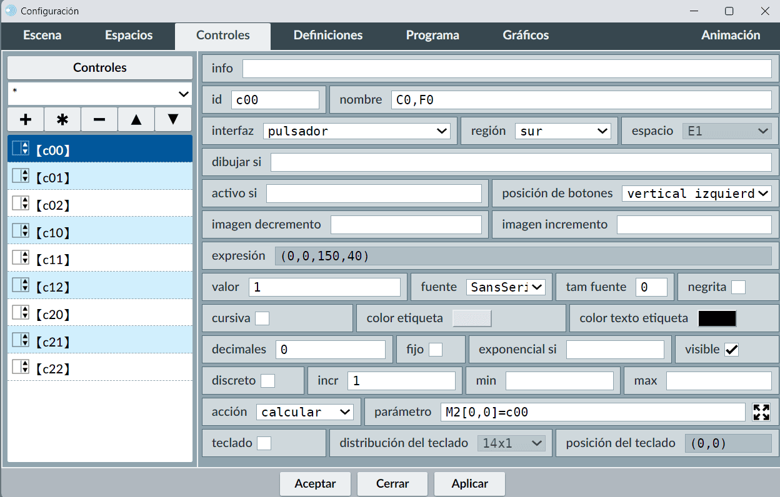Click the plus icon to add control

26,119
